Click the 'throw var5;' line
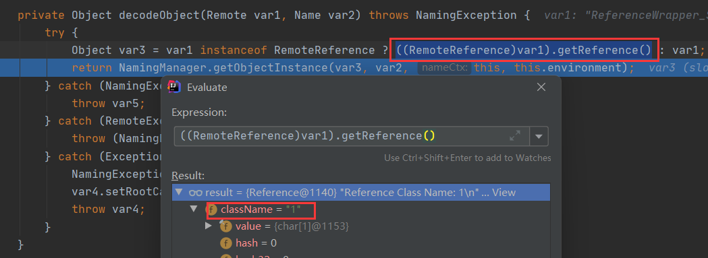708x258 pixels. (109, 103)
